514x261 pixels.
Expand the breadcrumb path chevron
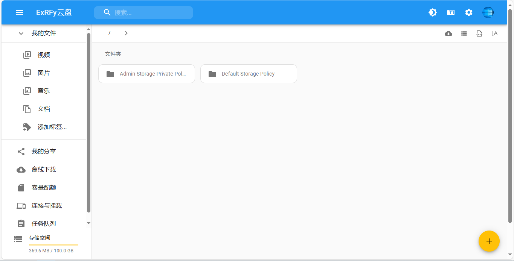[126, 33]
